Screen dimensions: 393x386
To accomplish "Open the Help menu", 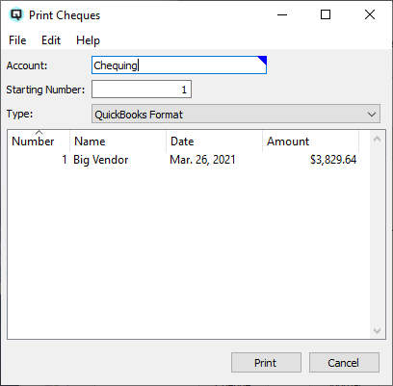I will coord(88,40).
